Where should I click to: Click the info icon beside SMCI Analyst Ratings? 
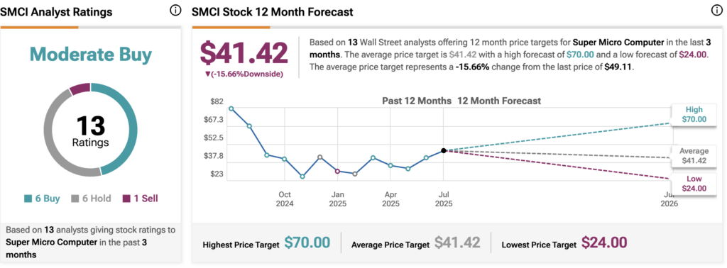[175, 10]
